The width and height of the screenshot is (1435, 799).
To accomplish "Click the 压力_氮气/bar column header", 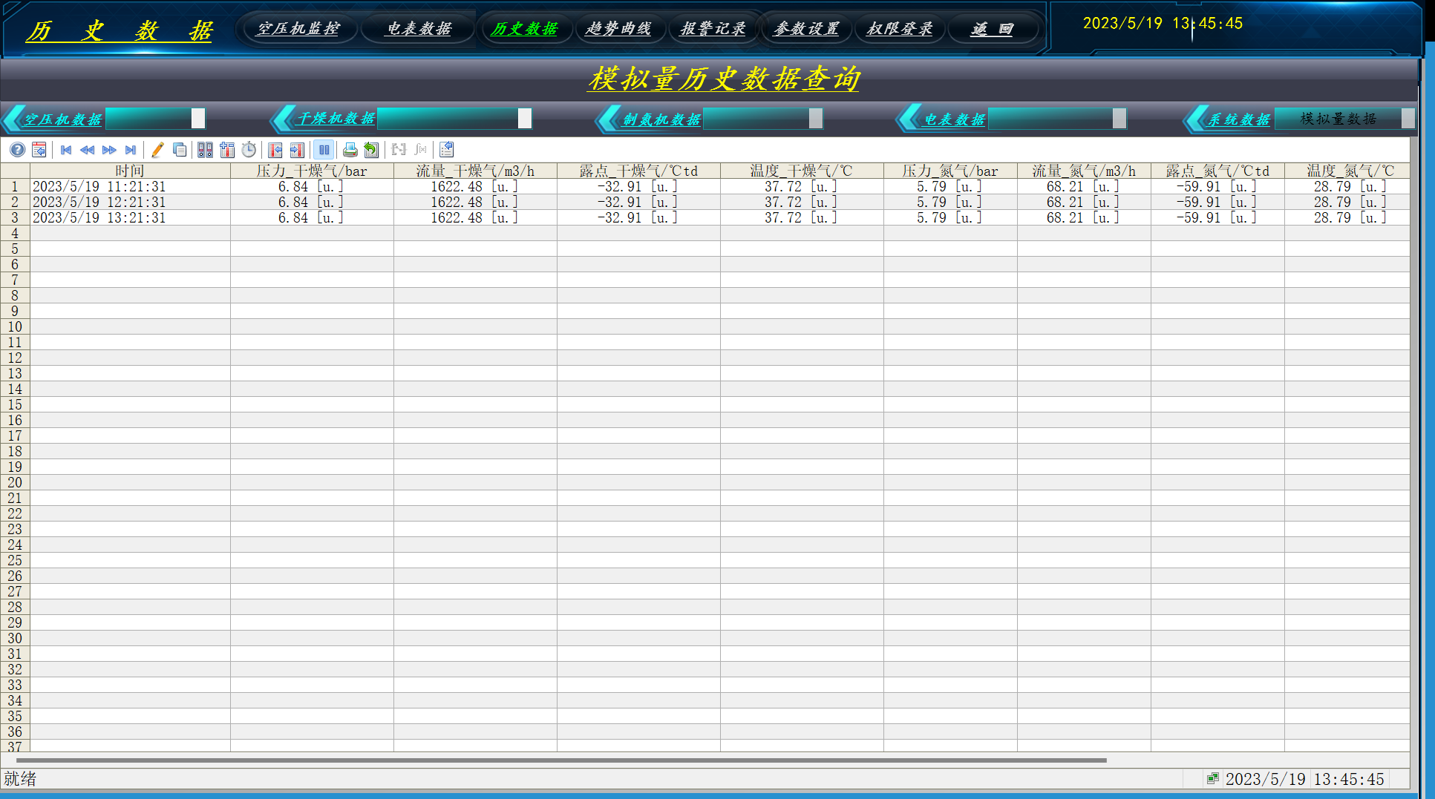I will [950, 171].
